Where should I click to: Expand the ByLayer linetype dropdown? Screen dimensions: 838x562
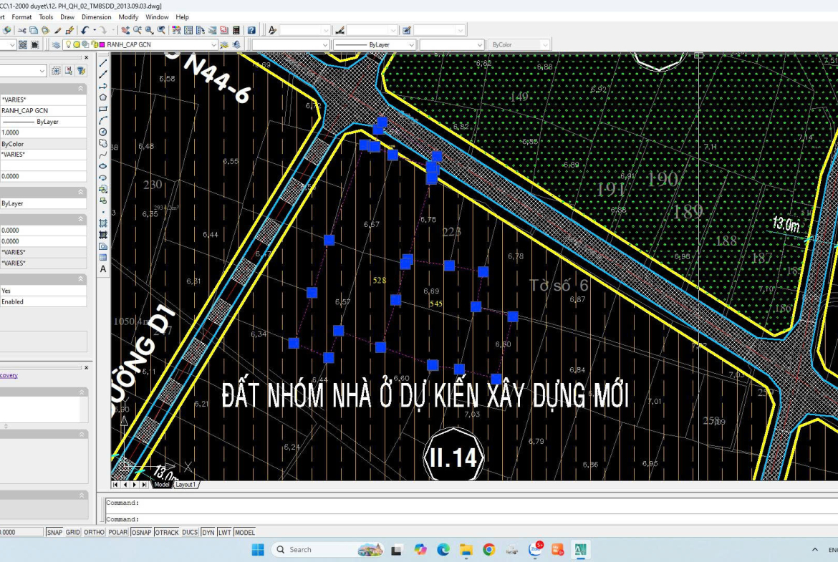point(411,44)
